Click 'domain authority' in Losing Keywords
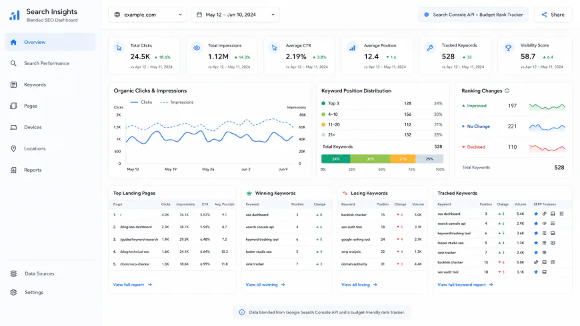The width and height of the screenshot is (580, 326). coord(354,264)
